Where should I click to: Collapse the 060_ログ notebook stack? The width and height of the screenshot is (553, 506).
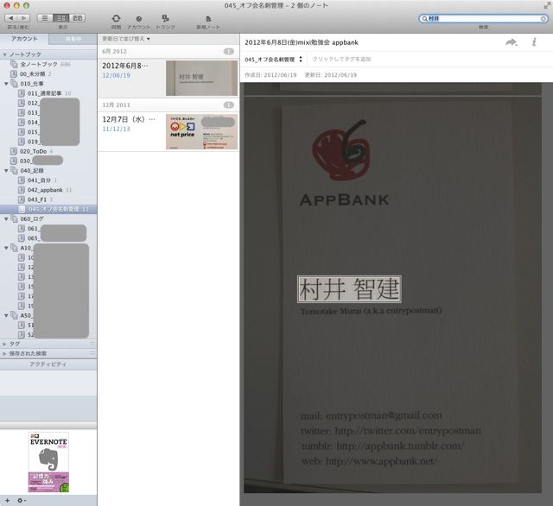pyautogui.click(x=6, y=218)
